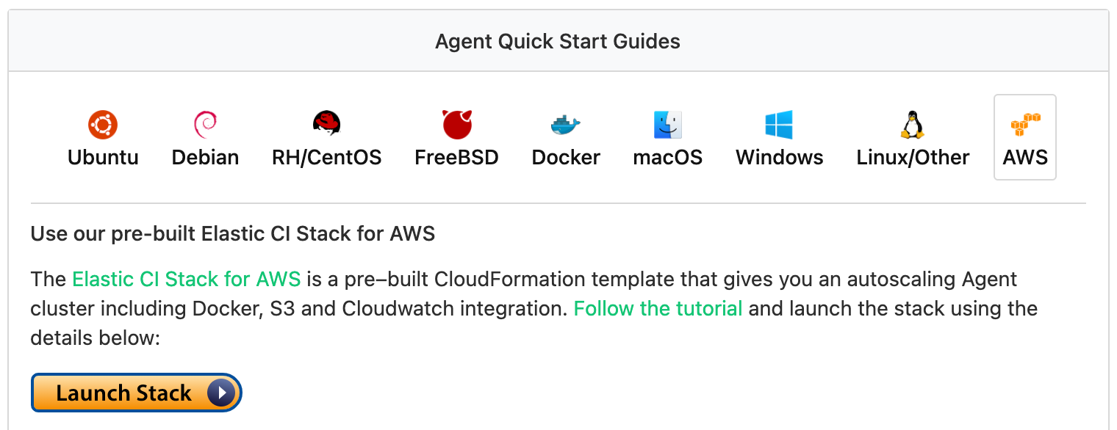The height and width of the screenshot is (430, 1117).
Task: Select the Windows logo icon
Action: (779, 125)
